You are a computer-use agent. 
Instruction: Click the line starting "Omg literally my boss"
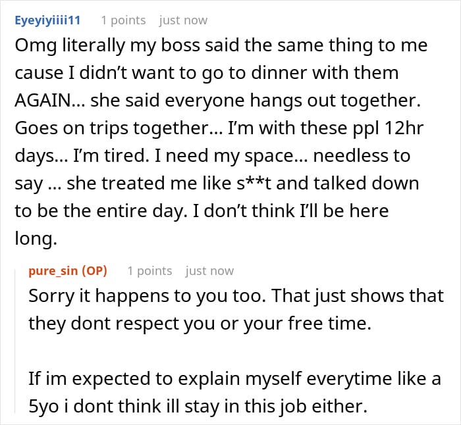[x=221, y=45]
